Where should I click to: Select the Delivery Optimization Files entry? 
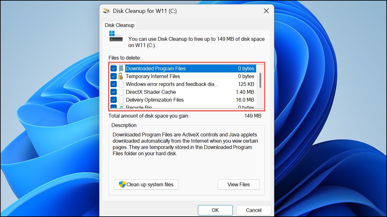click(x=155, y=100)
